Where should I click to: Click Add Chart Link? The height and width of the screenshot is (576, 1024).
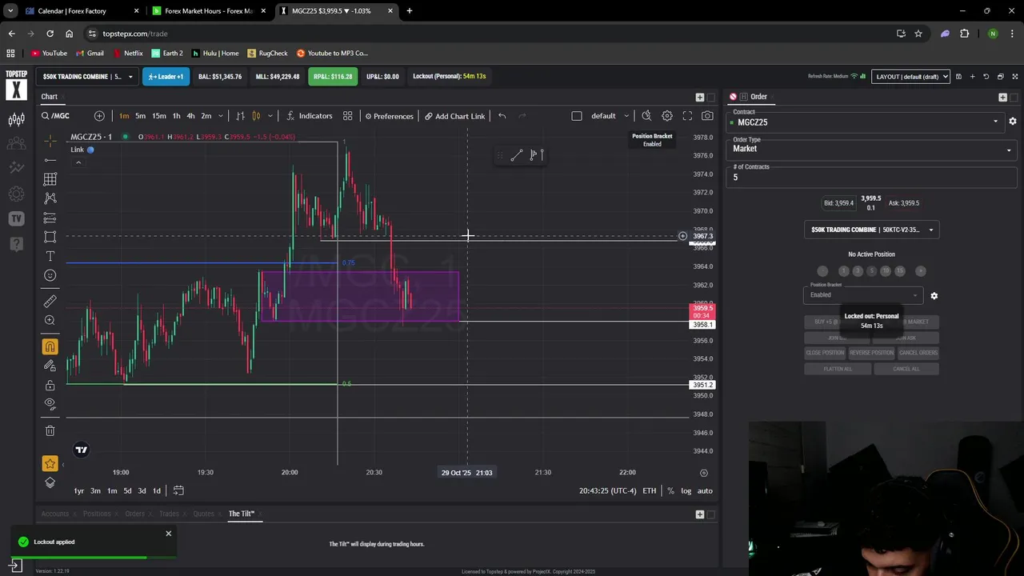click(454, 116)
